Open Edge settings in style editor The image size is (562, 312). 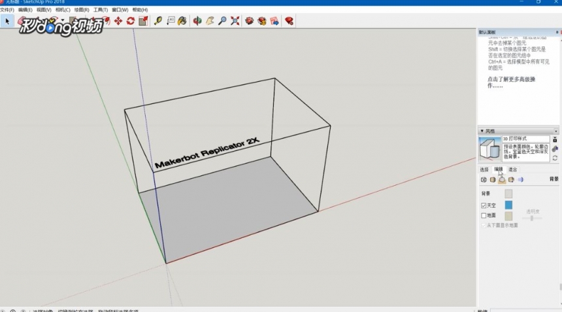coord(484,180)
